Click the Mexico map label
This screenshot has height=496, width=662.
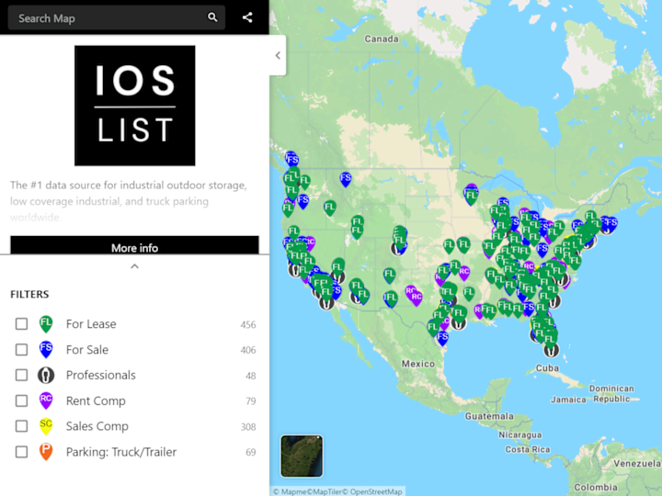tap(418, 364)
